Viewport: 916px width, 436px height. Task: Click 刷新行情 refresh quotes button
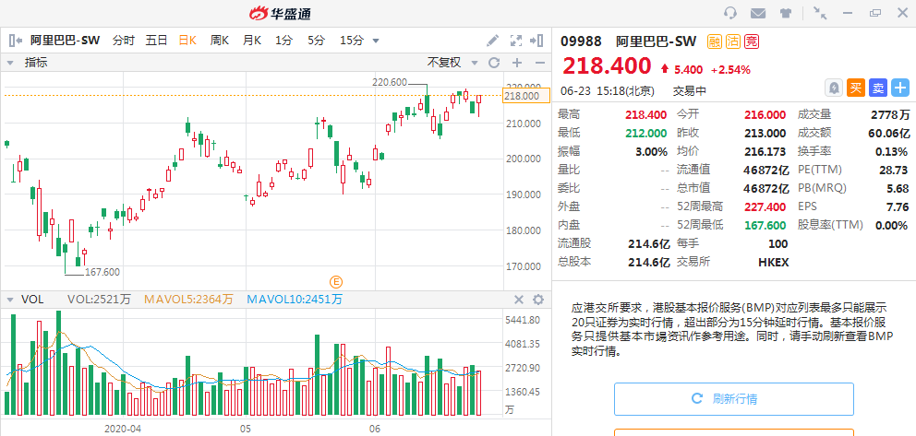point(734,399)
